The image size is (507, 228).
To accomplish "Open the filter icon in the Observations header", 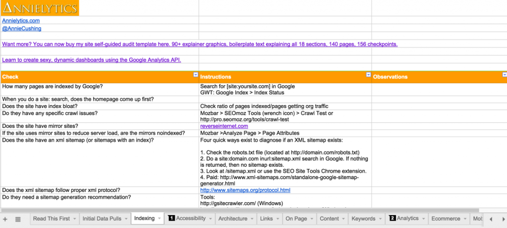I will tap(505, 75).
